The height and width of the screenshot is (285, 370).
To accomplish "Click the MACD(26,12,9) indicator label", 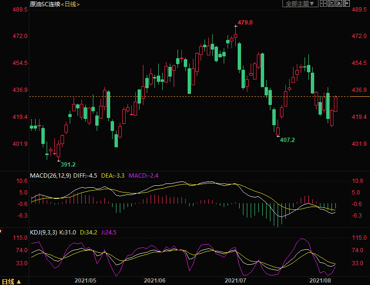I will coord(51,176).
